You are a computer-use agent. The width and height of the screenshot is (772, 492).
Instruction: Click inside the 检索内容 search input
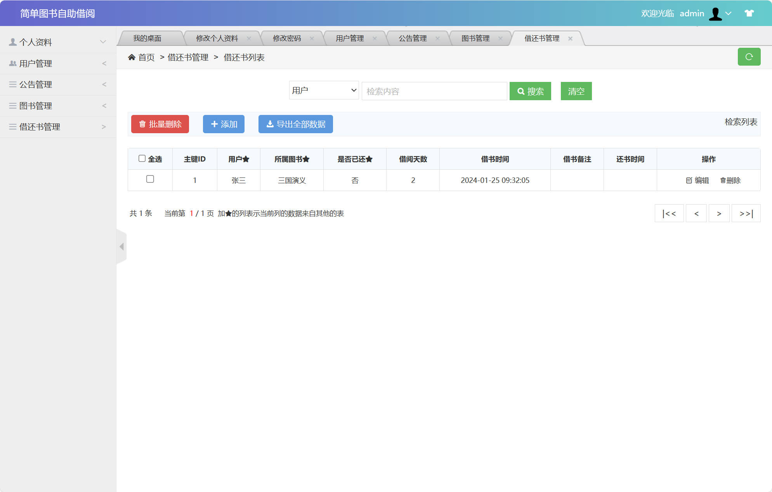tap(434, 91)
